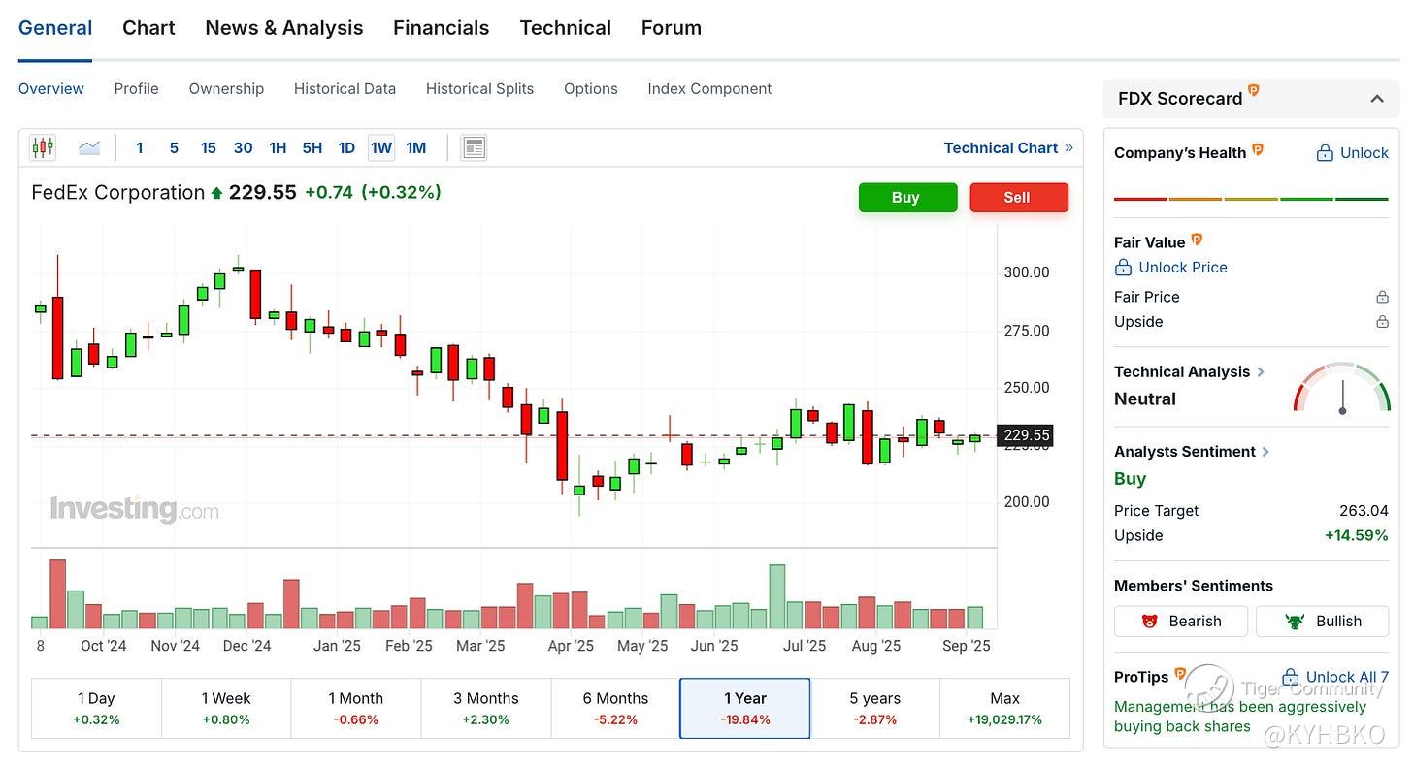
Task: Open the Financials tab
Action: point(442,28)
